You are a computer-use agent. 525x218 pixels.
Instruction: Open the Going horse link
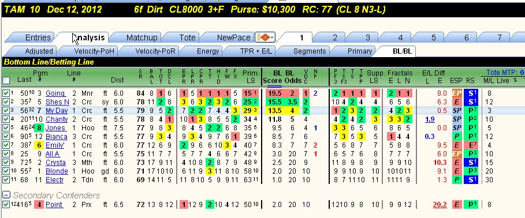pyautogui.click(x=55, y=93)
